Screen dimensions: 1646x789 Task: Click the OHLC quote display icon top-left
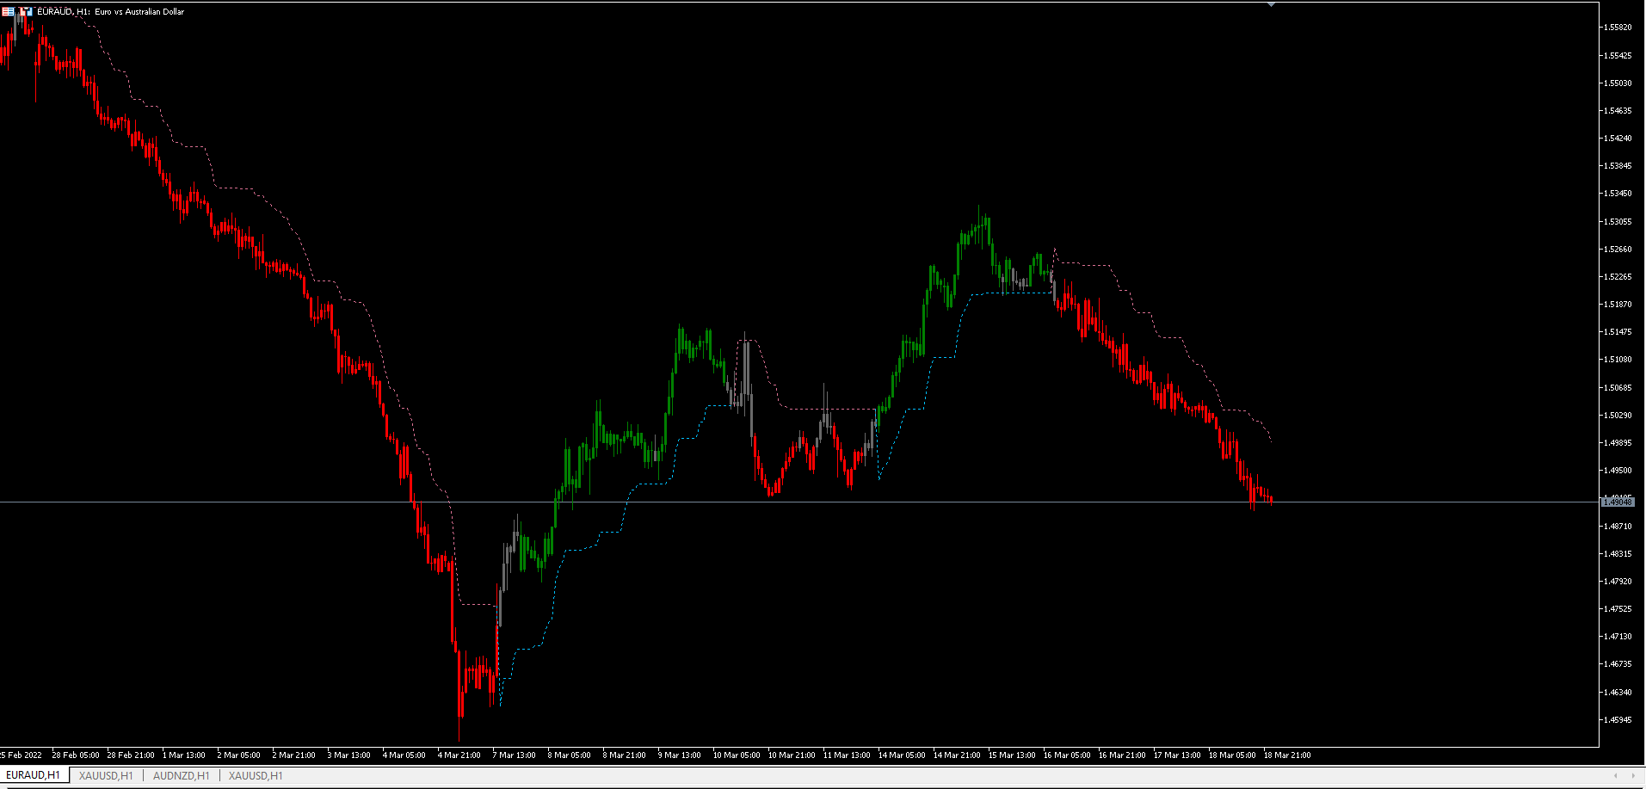(9, 11)
